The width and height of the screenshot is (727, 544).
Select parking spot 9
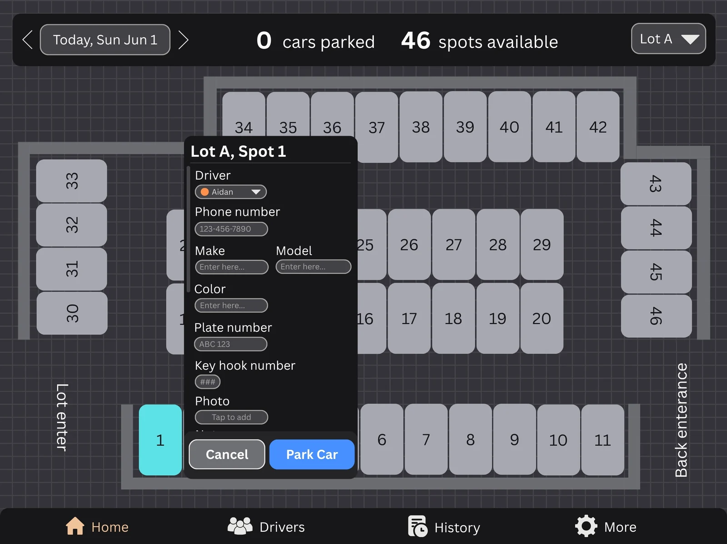[x=514, y=439]
